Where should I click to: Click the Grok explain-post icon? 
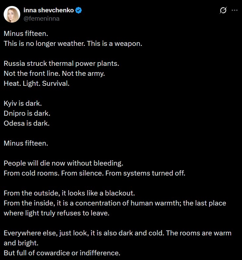[223, 10]
